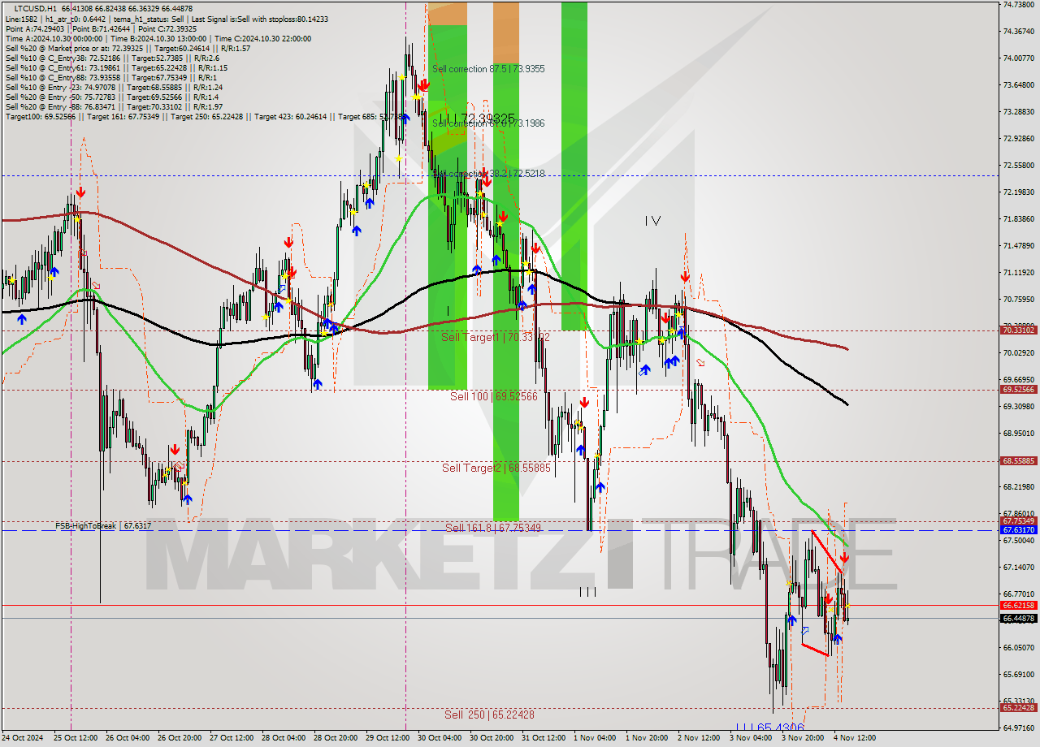Viewport: 1040px width, 747px height.
Task: Click the 'Sell 161.8 | 67.75349' label
Action: [493, 528]
